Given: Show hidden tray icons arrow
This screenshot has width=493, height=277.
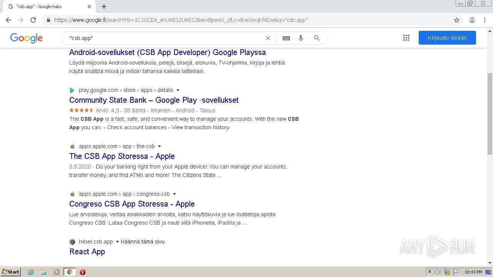Looking at the screenshot, I should coord(429,272).
